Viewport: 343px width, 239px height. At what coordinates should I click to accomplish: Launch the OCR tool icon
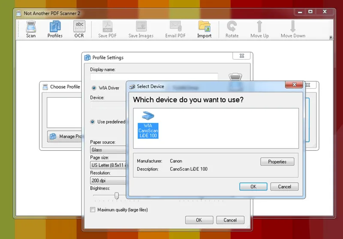click(79, 27)
